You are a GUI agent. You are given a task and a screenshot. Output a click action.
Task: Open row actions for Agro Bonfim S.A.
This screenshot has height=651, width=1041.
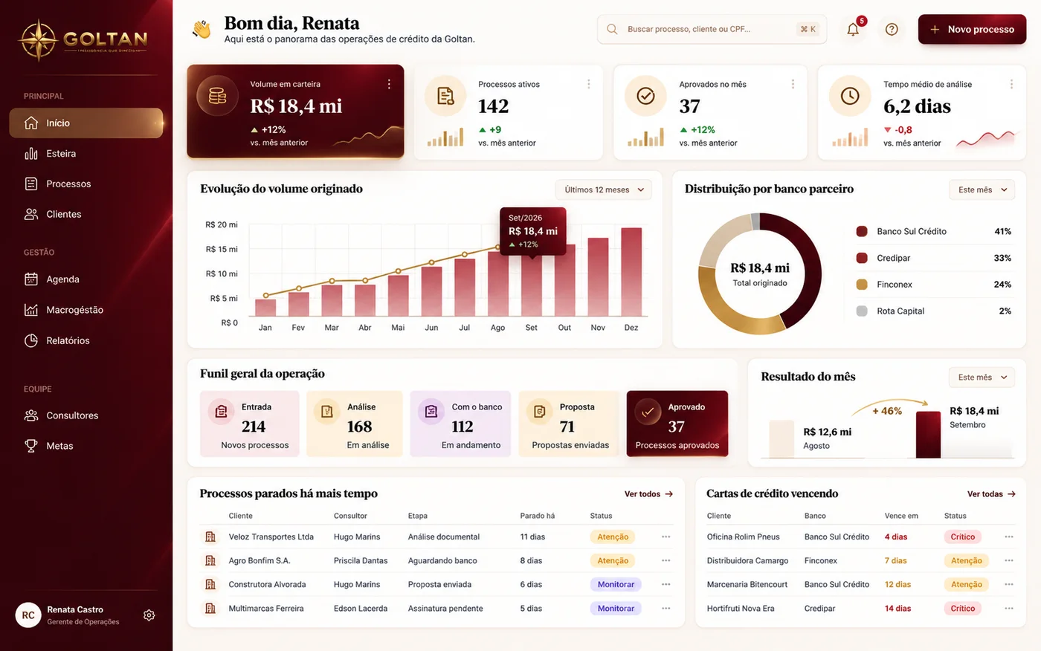[666, 560]
